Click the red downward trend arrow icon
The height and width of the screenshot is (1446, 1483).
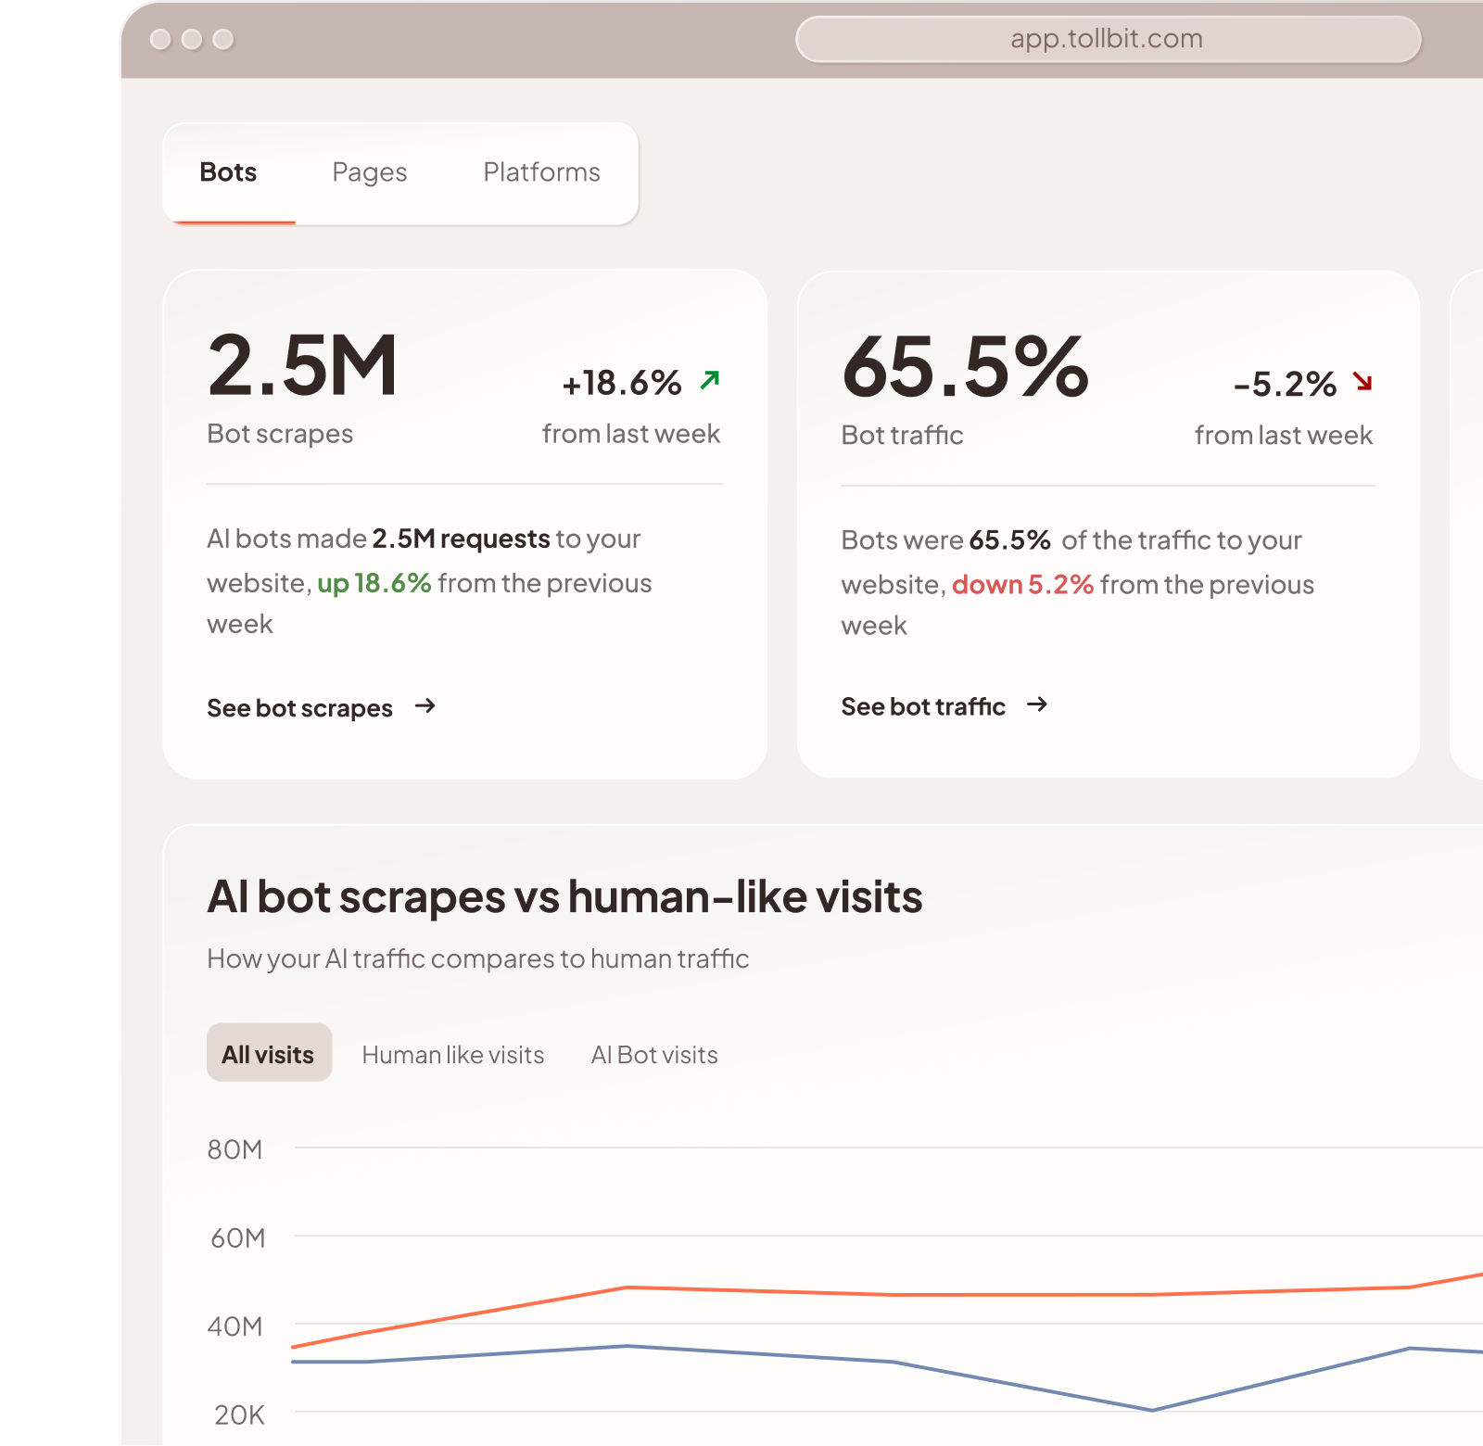coord(1363,383)
